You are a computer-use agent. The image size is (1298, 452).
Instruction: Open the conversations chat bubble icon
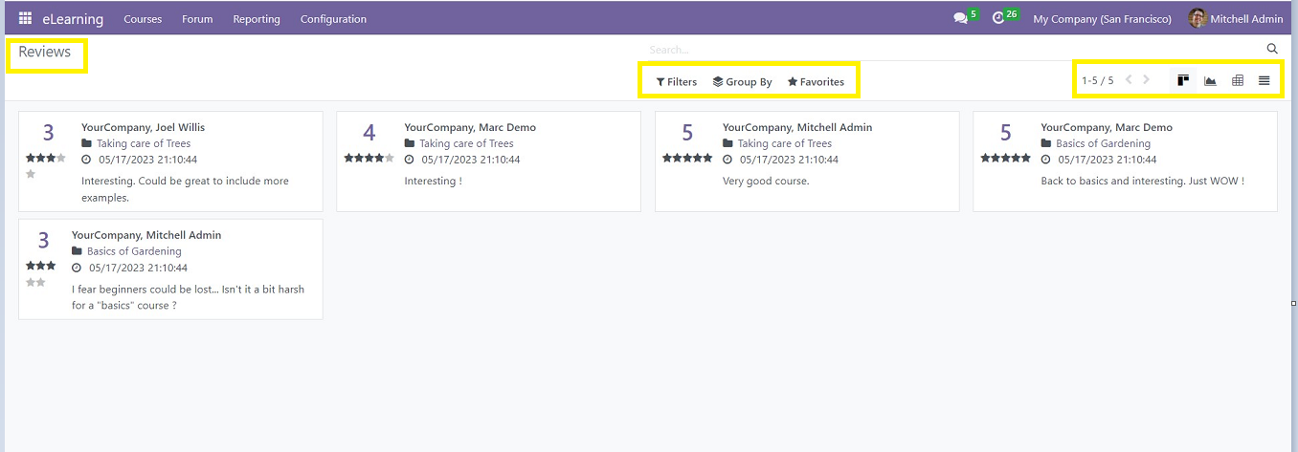coord(961,18)
